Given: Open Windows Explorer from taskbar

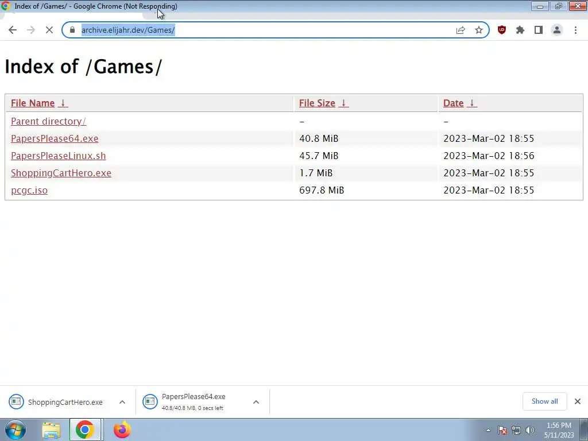Looking at the screenshot, I should point(51,430).
